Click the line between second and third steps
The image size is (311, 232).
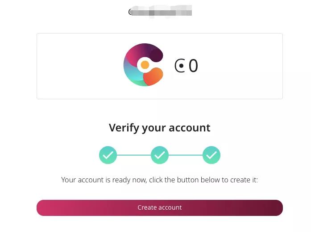click(186, 155)
